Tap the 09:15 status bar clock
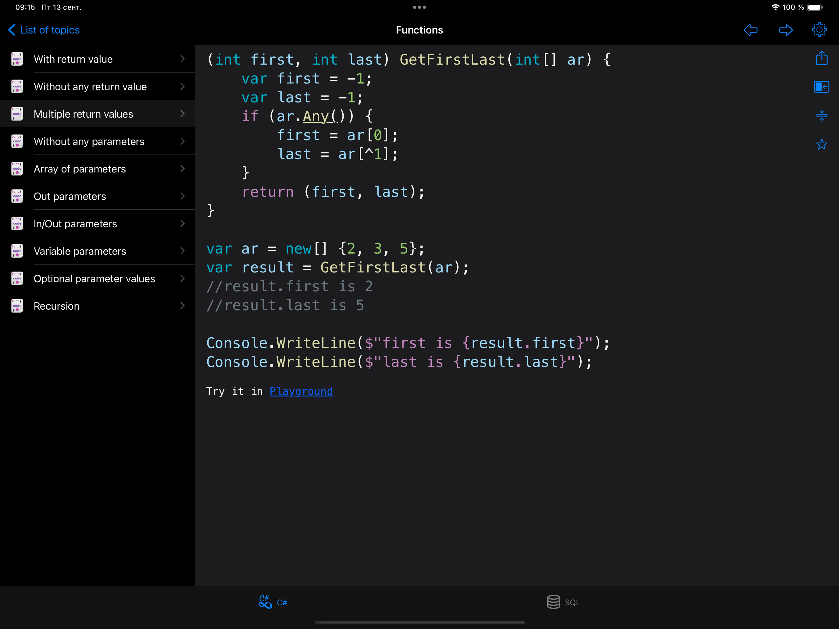This screenshot has height=629, width=839. coord(25,7)
